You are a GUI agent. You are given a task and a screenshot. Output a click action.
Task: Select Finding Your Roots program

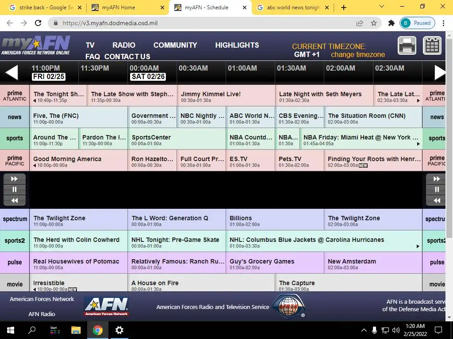[x=373, y=161]
